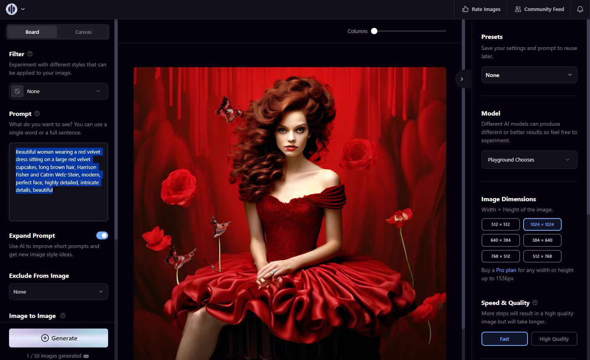Click the plus icon on Generate button
Image resolution: width=590 pixels, height=360 pixels.
(x=45, y=338)
